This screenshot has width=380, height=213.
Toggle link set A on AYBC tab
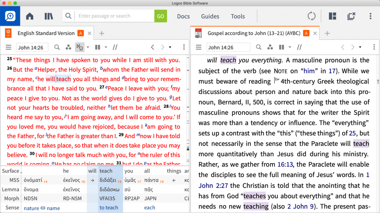coord(306,33)
